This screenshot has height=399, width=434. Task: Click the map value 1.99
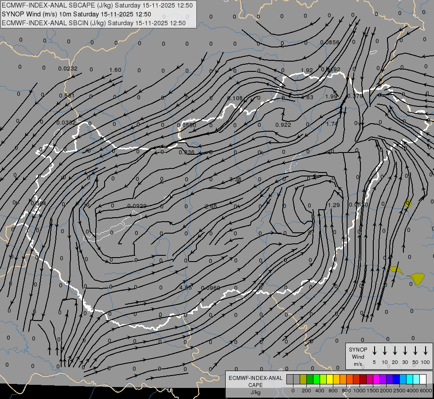pyautogui.click(x=331, y=96)
